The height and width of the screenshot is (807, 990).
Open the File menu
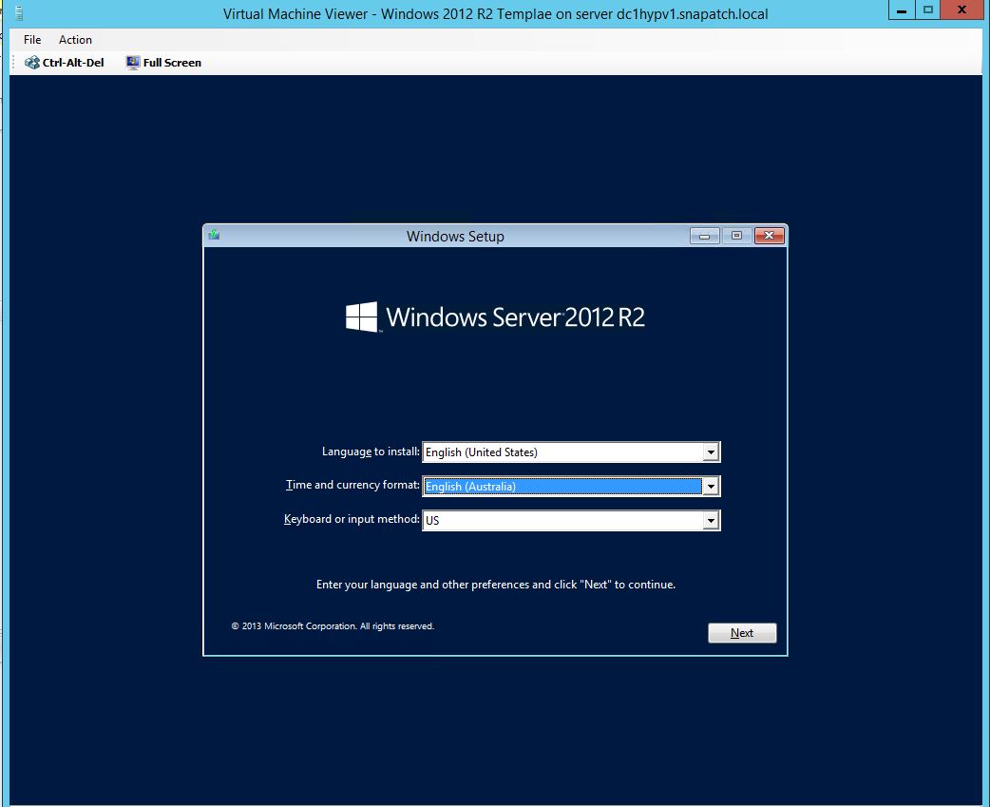pyautogui.click(x=32, y=40)
